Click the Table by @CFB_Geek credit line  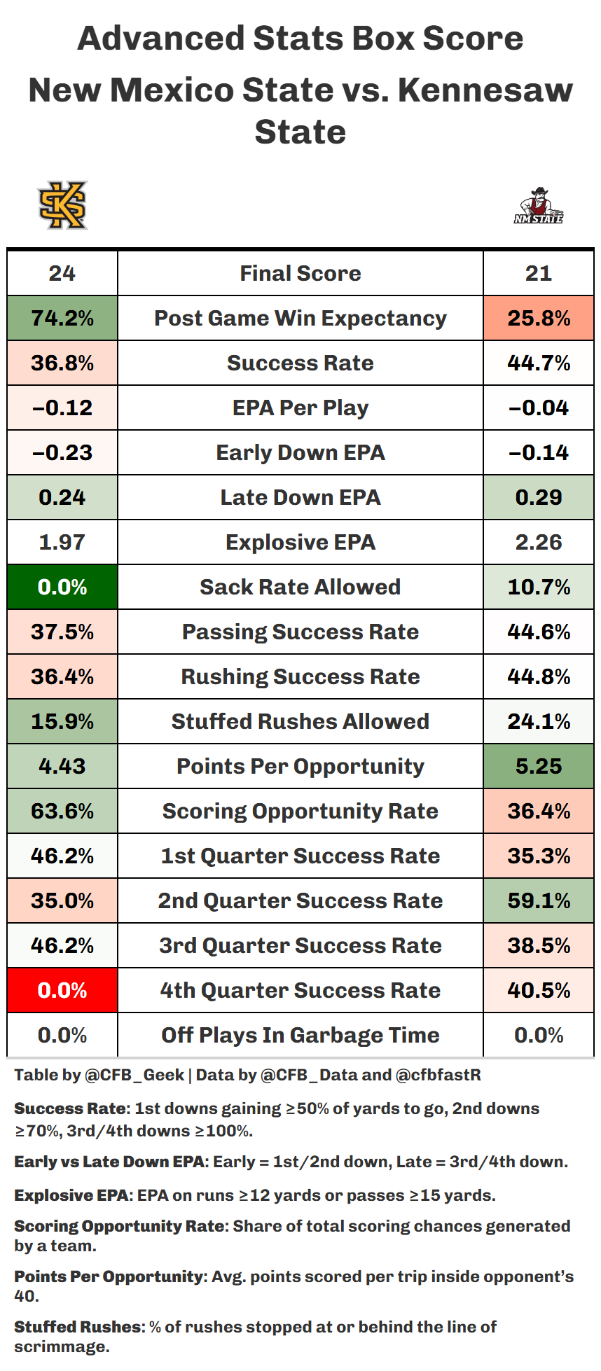pos(247,1075)
